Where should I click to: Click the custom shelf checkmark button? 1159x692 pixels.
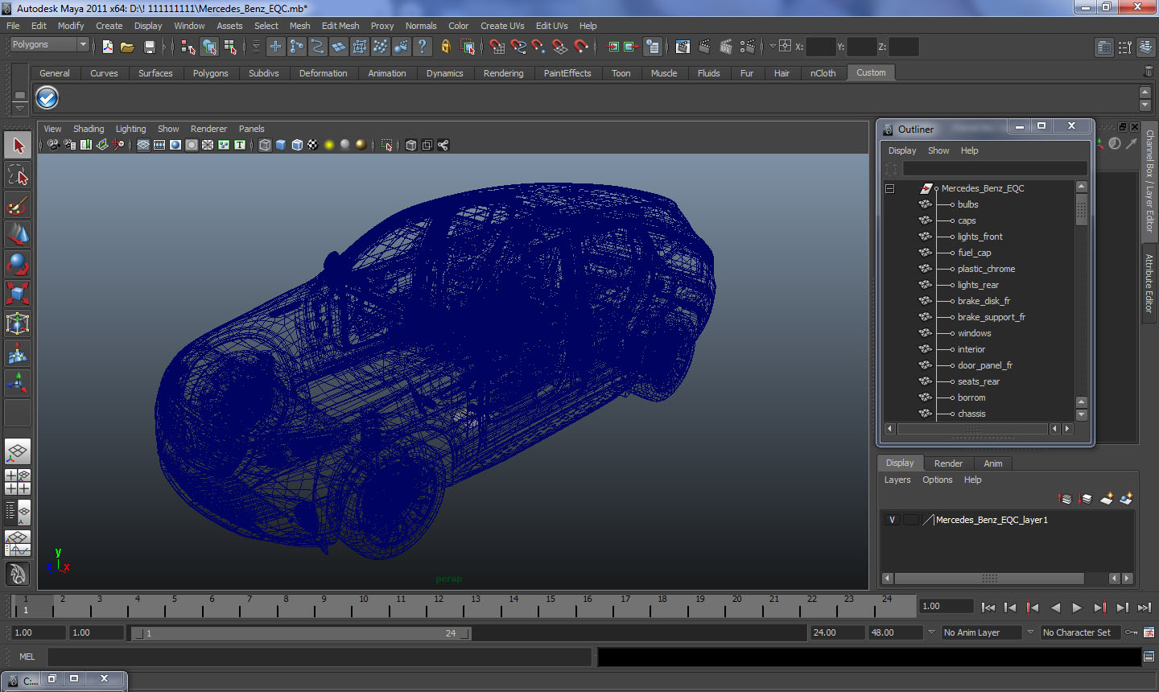click(47, 98)
